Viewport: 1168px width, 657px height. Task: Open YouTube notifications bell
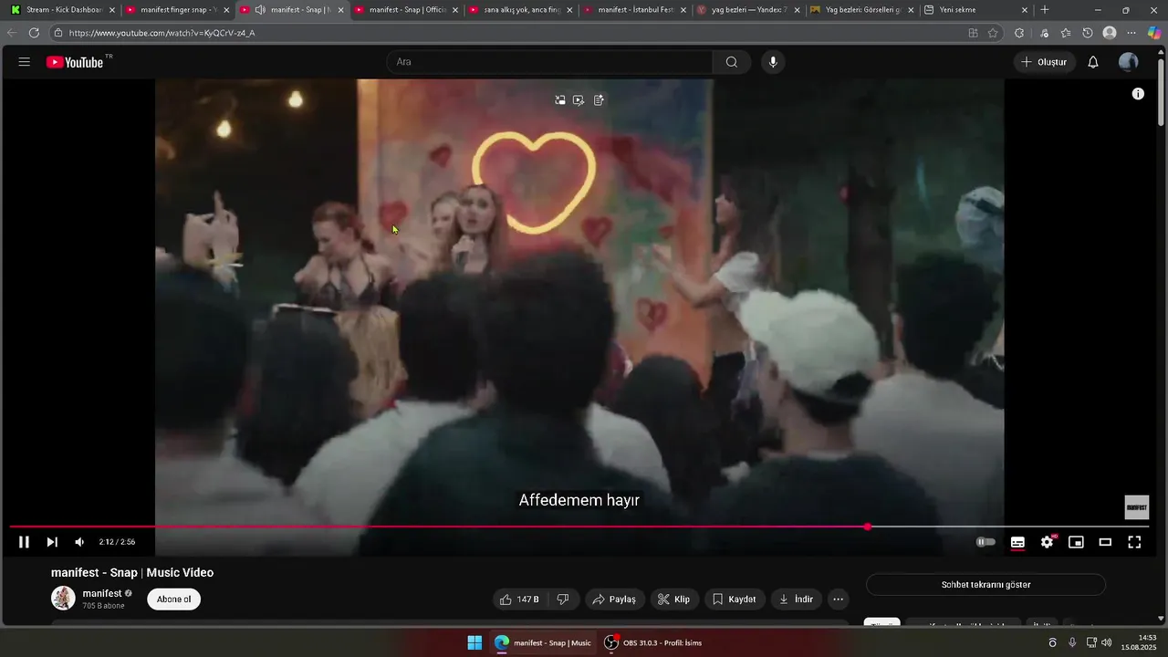pos(1093,62)
